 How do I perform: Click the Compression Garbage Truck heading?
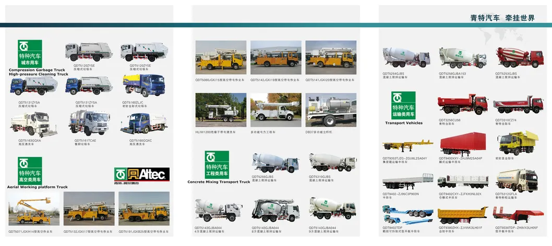37,70
